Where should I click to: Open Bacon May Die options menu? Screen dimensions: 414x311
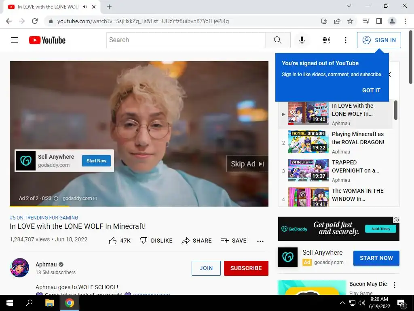click(395, 285)
